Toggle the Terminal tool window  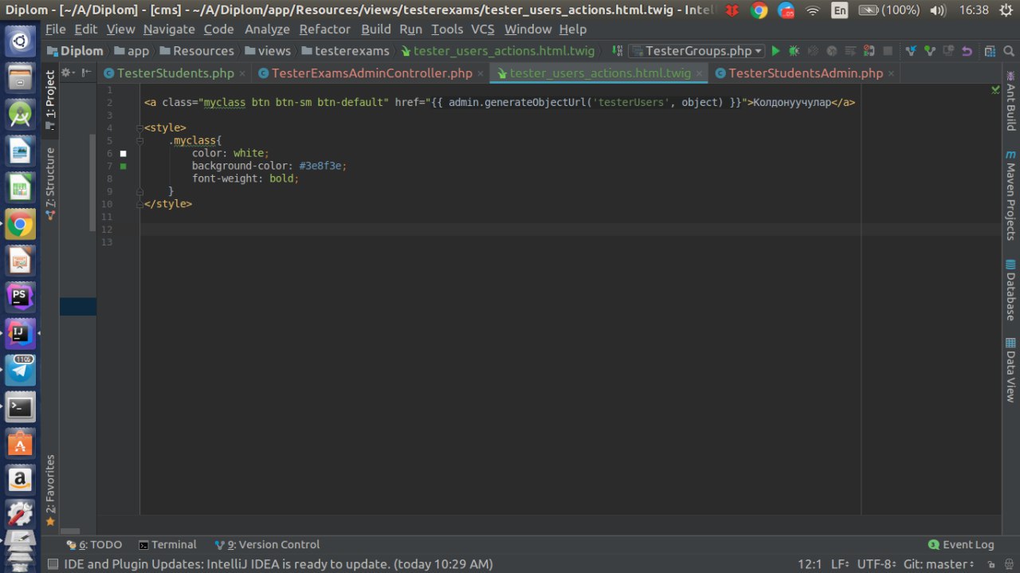167,545
